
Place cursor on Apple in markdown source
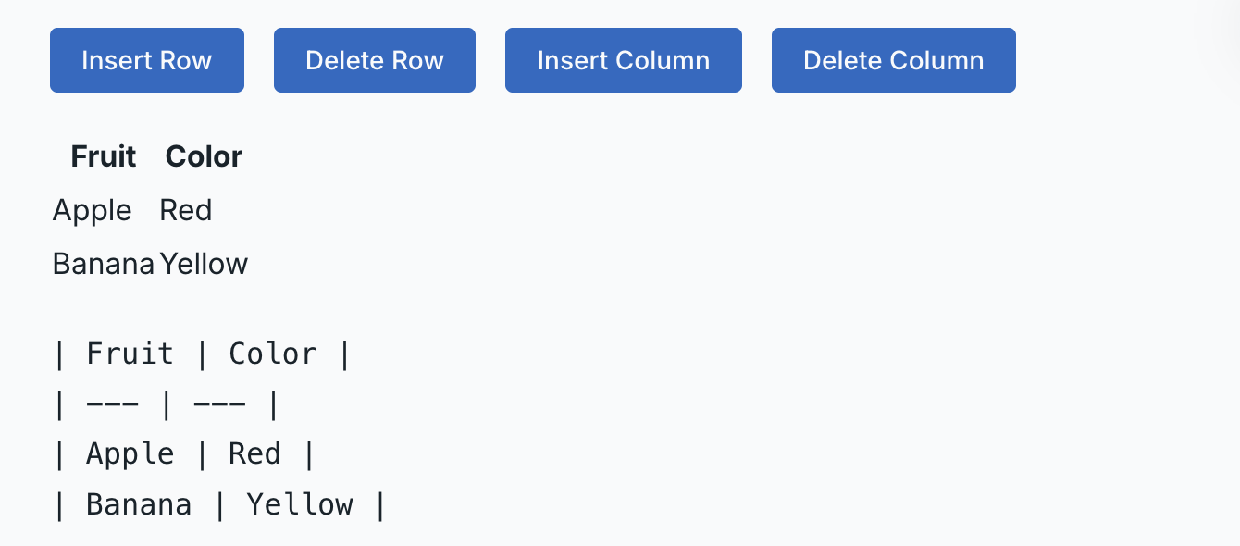click(x=130, y=454)
